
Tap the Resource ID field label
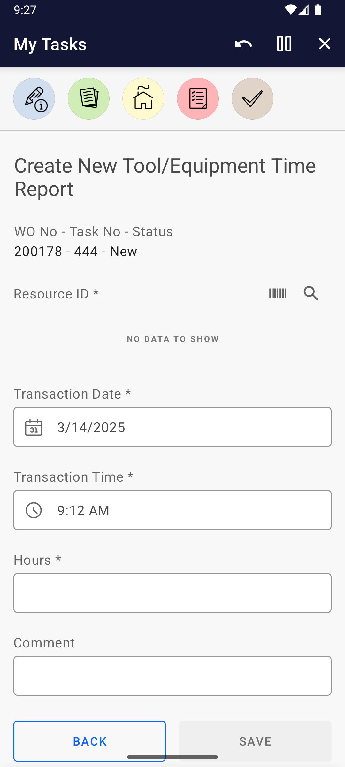[x=56, y=294]
